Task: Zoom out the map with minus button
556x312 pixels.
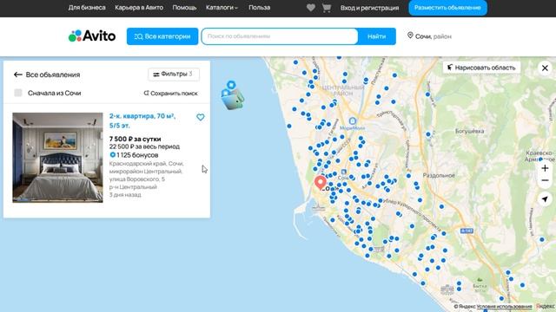Action: 545,180
